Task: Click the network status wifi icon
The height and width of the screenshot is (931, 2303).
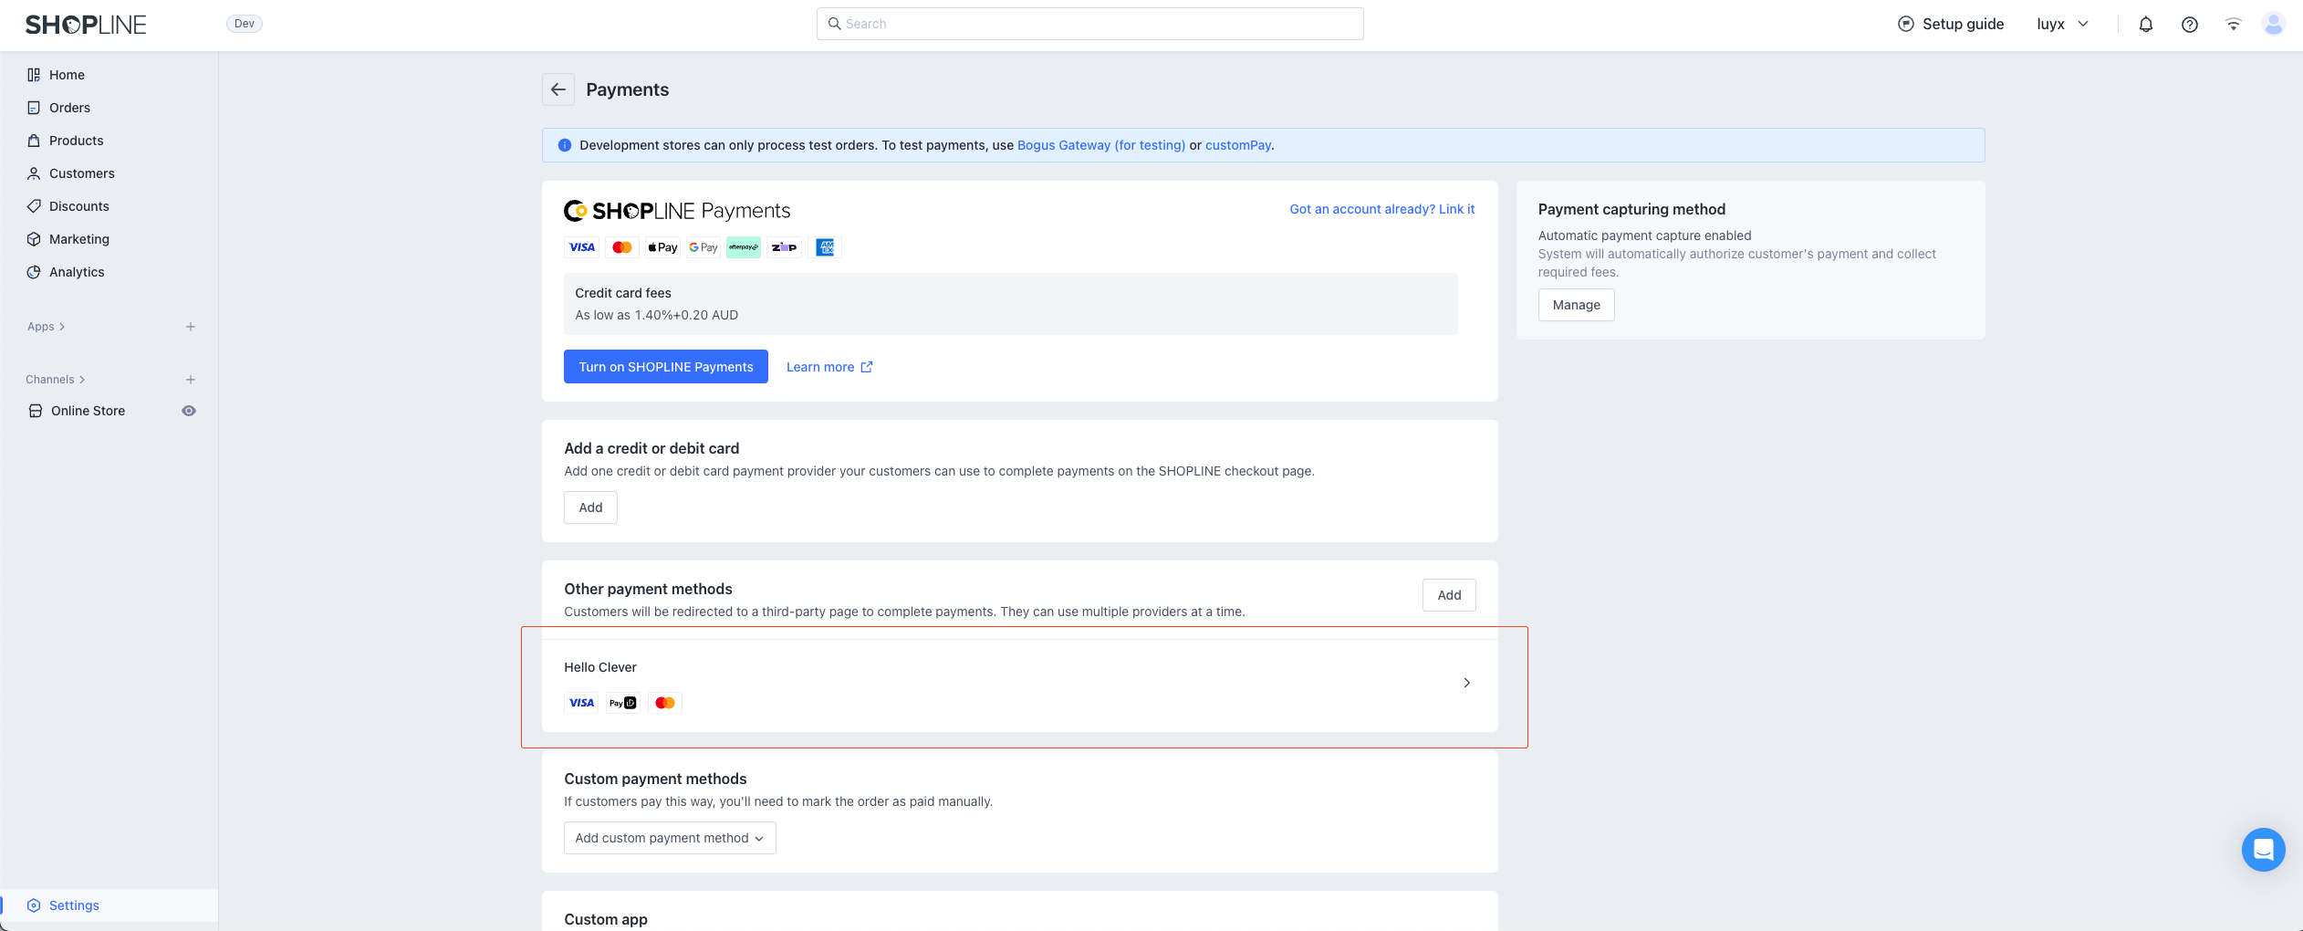Action: click(x=2233, y=25)
